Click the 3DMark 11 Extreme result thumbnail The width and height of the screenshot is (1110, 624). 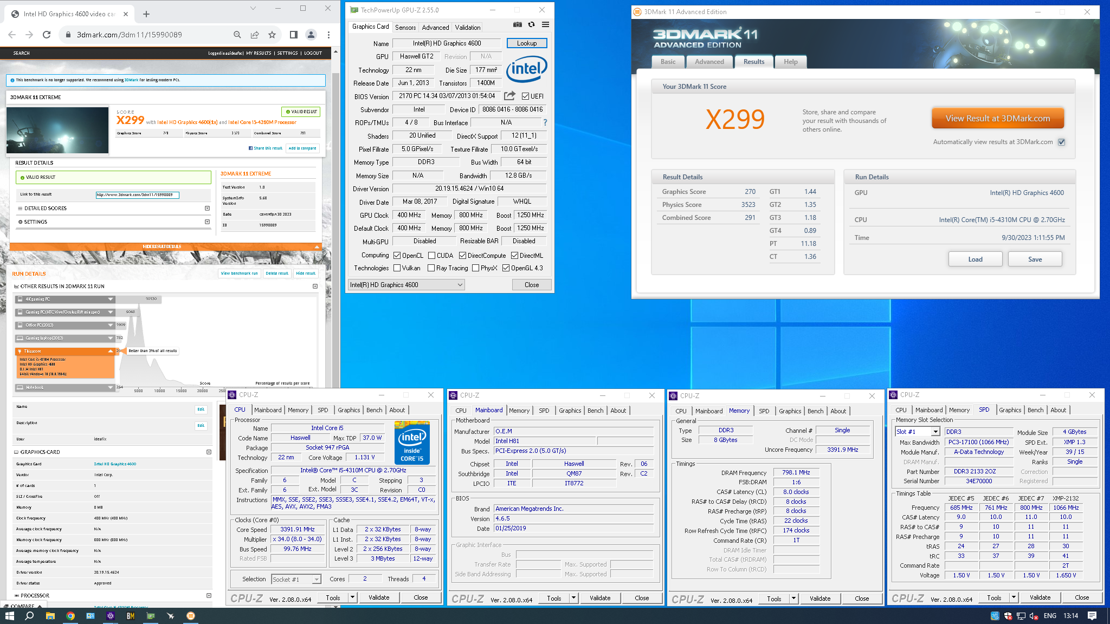coord(57,130)
